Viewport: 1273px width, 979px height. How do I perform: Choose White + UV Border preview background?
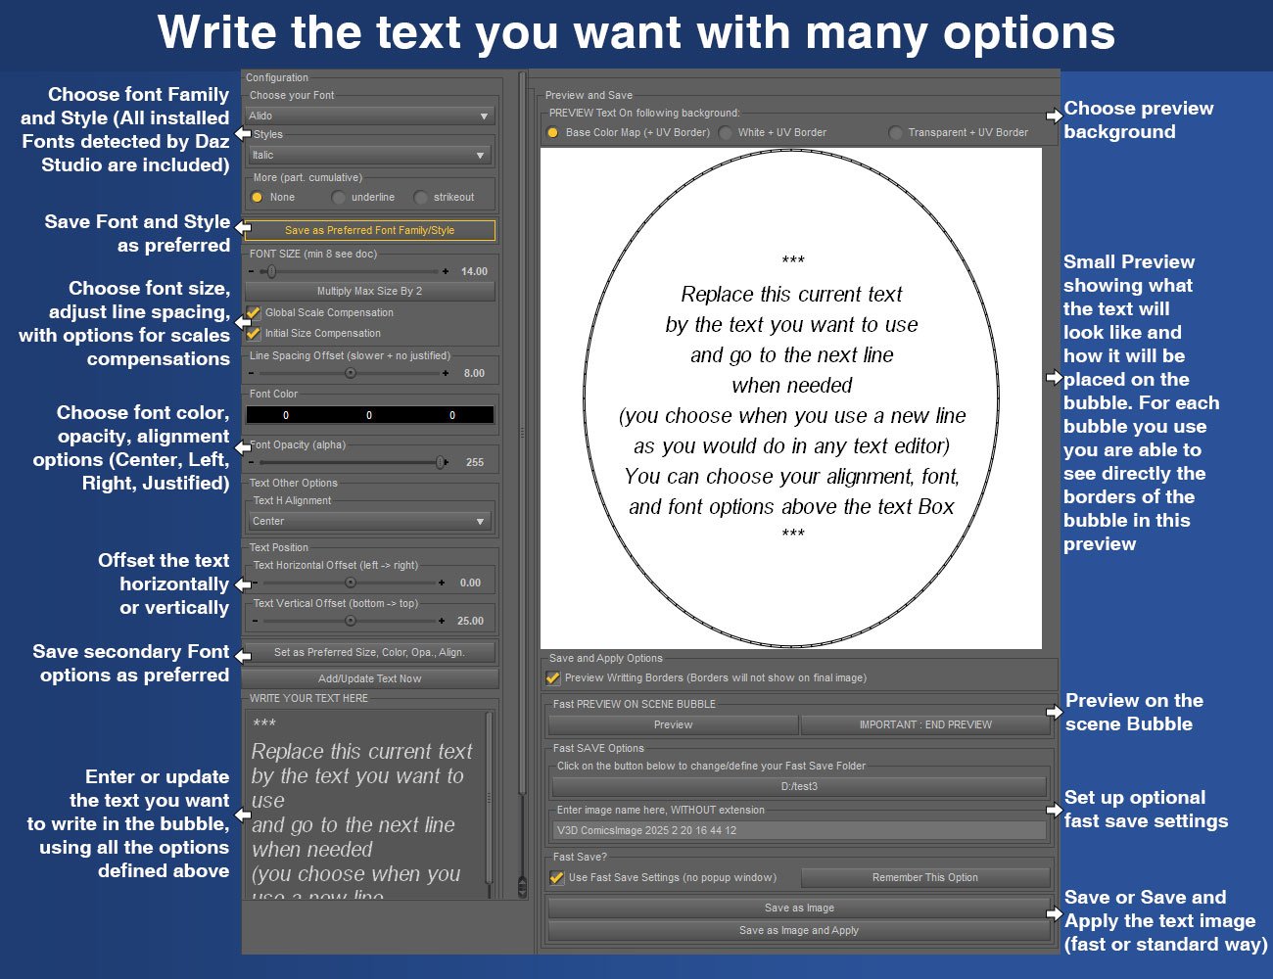(x=725, y=132)
